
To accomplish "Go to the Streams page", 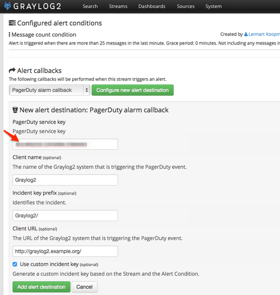I will click(x=118, y=6).
